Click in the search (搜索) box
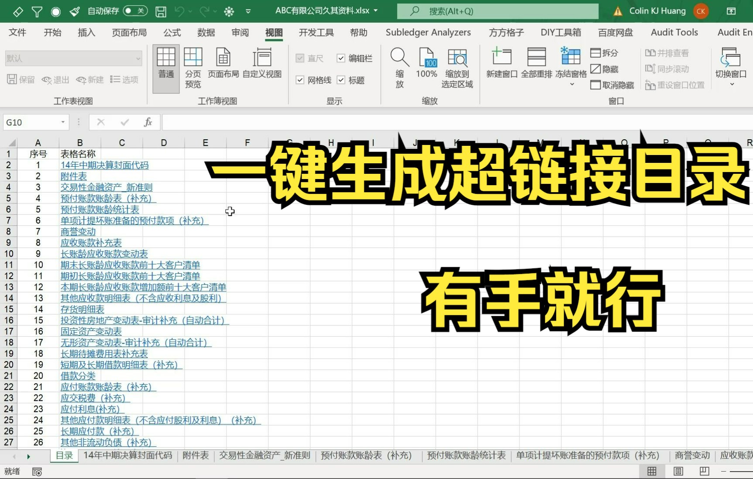The image size is (753, 479). click(498, 11)
